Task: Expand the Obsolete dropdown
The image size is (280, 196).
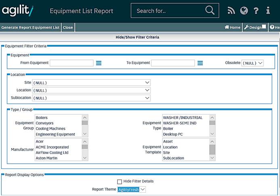Action: pos(253,63)
